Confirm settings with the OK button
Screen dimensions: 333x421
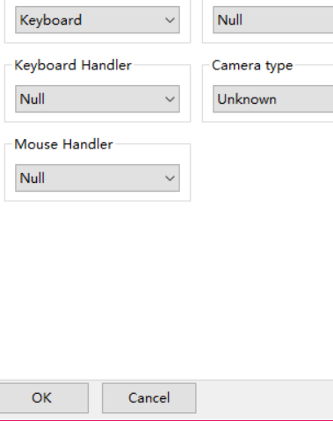click(42, 398)
